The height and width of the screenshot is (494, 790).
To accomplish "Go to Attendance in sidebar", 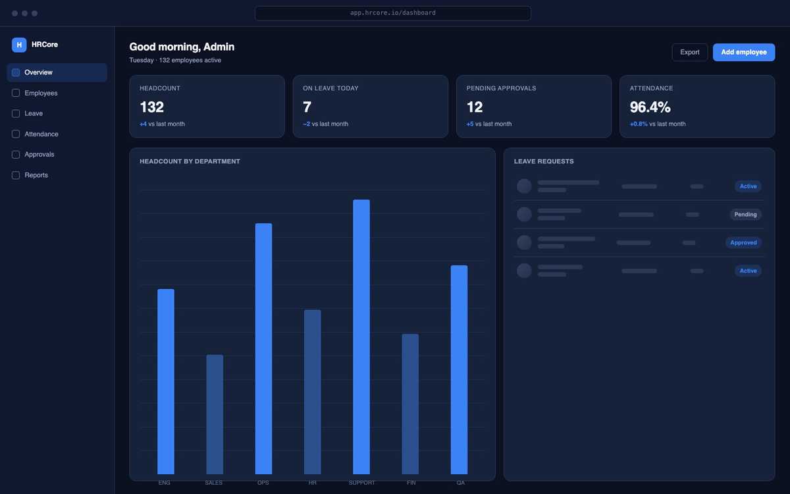I will click(x=57, y=134).
